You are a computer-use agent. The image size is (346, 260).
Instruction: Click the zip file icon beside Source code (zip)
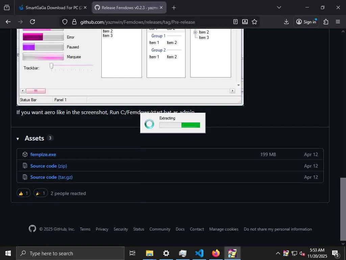25,166
